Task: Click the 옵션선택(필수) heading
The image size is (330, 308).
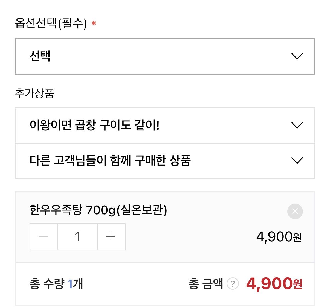Action: click(x=51, y=24)
